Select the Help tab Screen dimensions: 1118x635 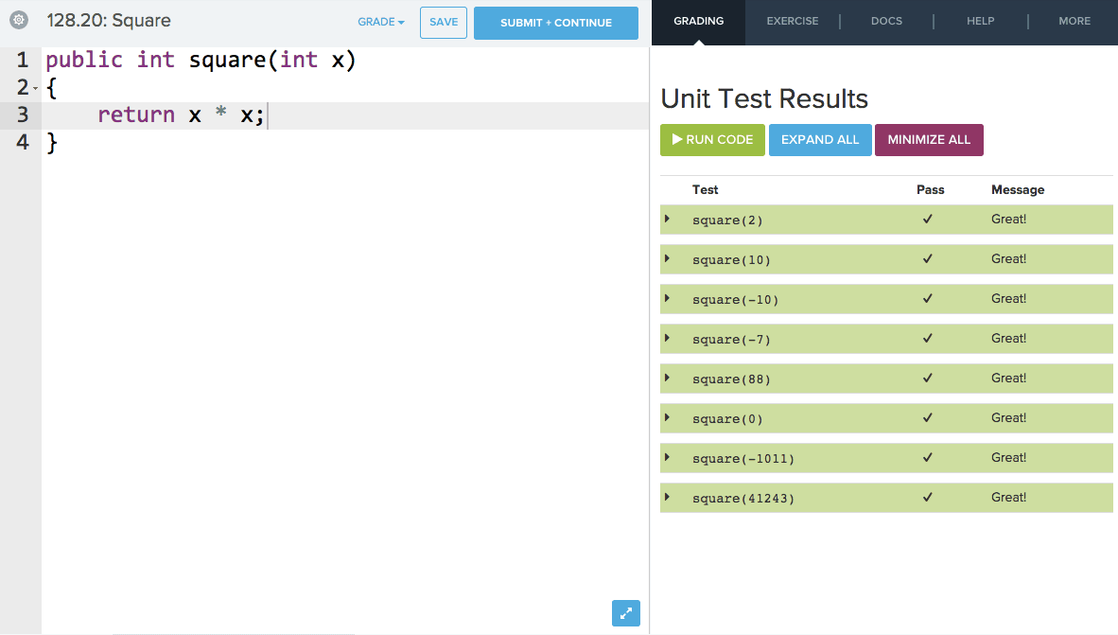click(980, 21)
